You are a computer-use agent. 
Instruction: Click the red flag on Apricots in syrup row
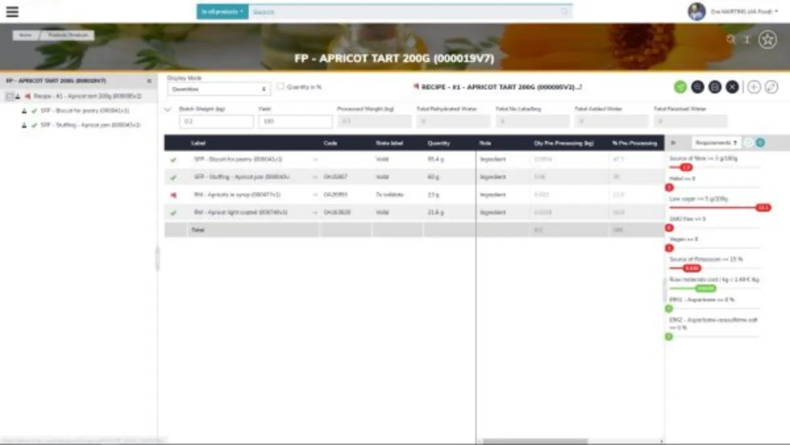tap(173, 196)
